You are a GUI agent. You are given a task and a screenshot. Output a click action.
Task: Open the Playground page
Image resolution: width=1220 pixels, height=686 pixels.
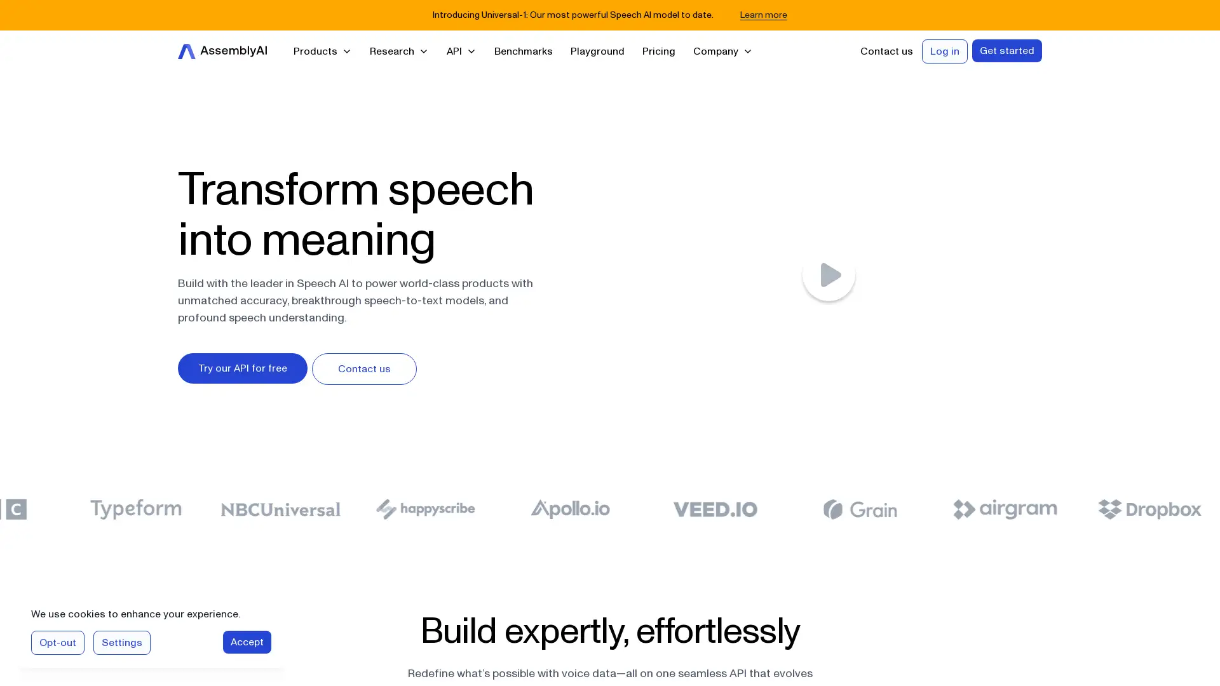coord(597,51)
